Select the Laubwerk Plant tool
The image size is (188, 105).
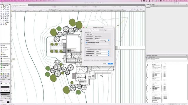point(5,64)
